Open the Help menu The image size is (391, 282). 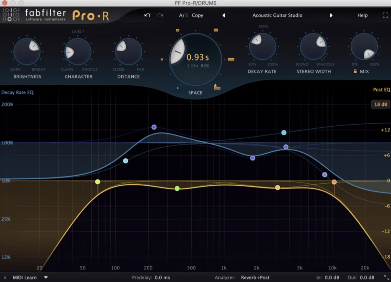[362, 15]
